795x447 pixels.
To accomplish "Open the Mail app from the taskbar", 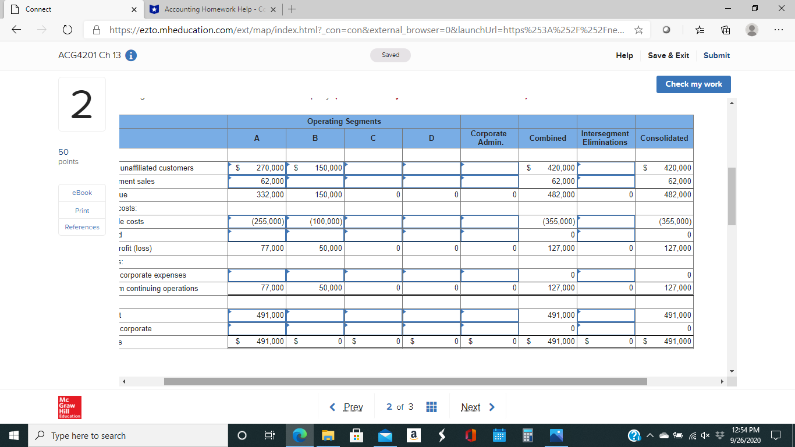I will (x=385, y=435).
